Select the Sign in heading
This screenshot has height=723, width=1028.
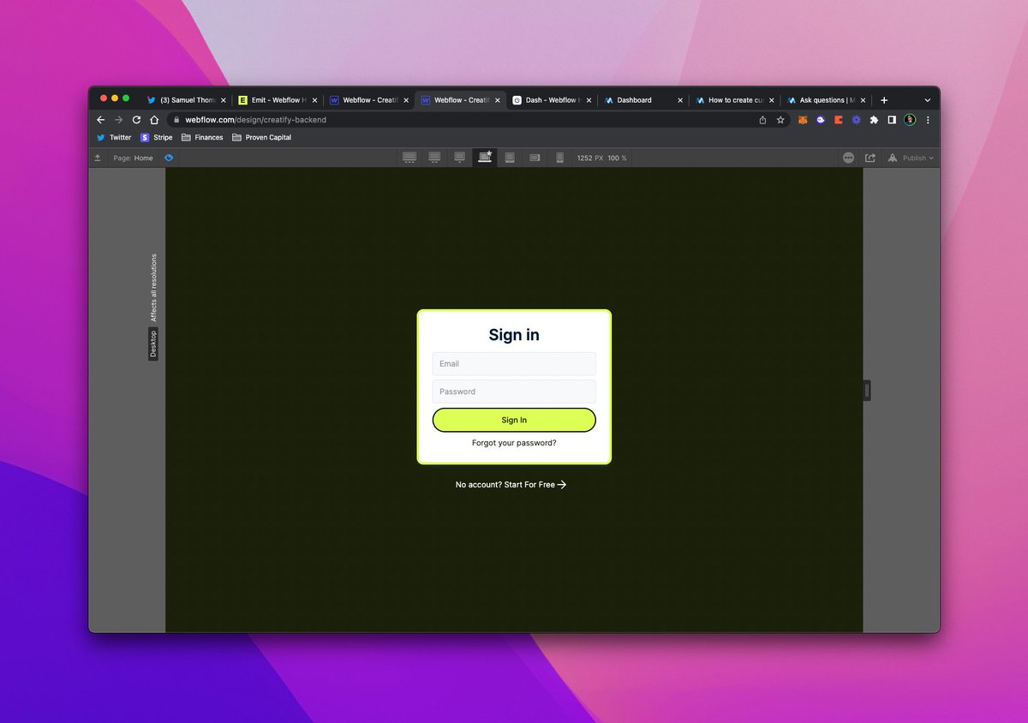tap(514, 335)
